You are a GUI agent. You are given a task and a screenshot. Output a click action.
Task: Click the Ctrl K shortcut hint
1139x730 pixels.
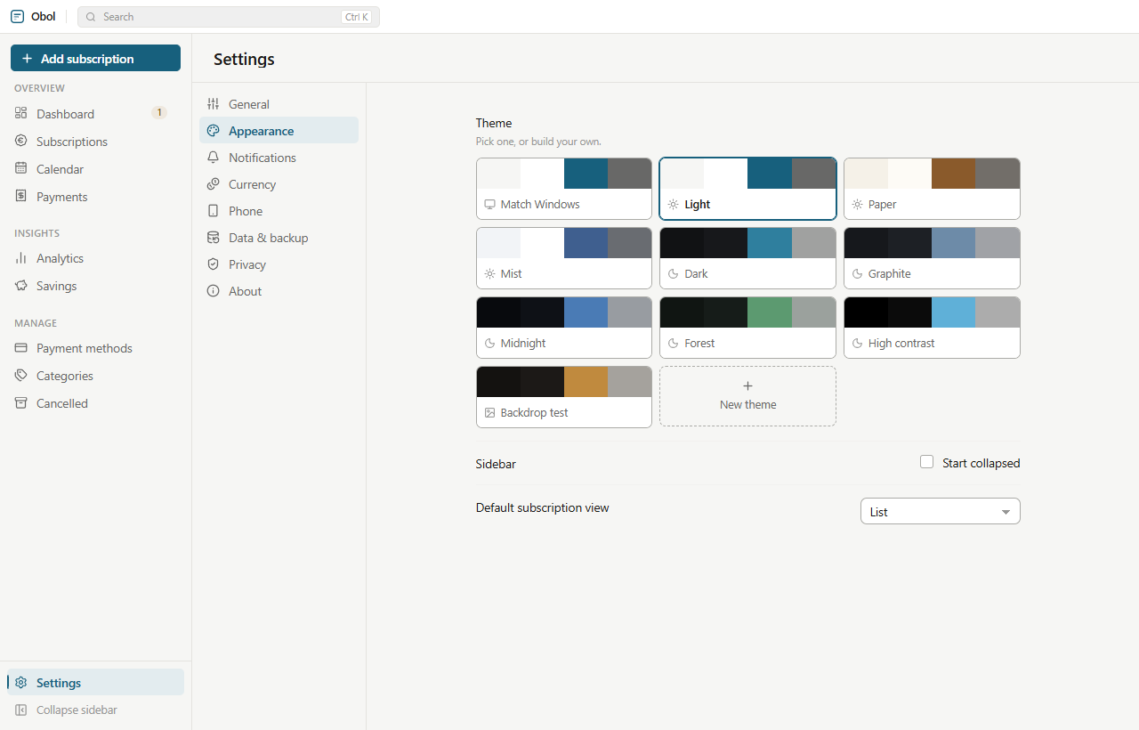click(356, 17)
